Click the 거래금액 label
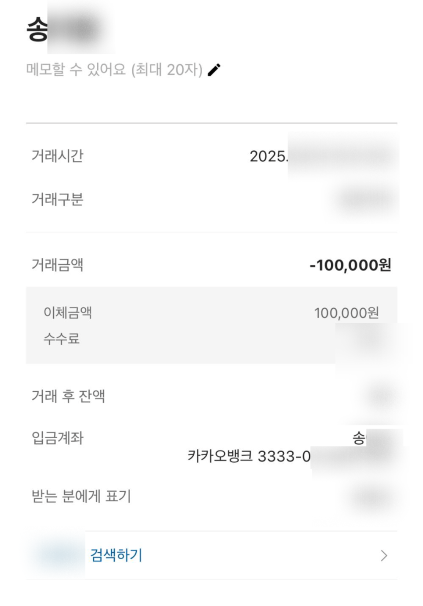This screenshot has width=423, height=606. 57,265
